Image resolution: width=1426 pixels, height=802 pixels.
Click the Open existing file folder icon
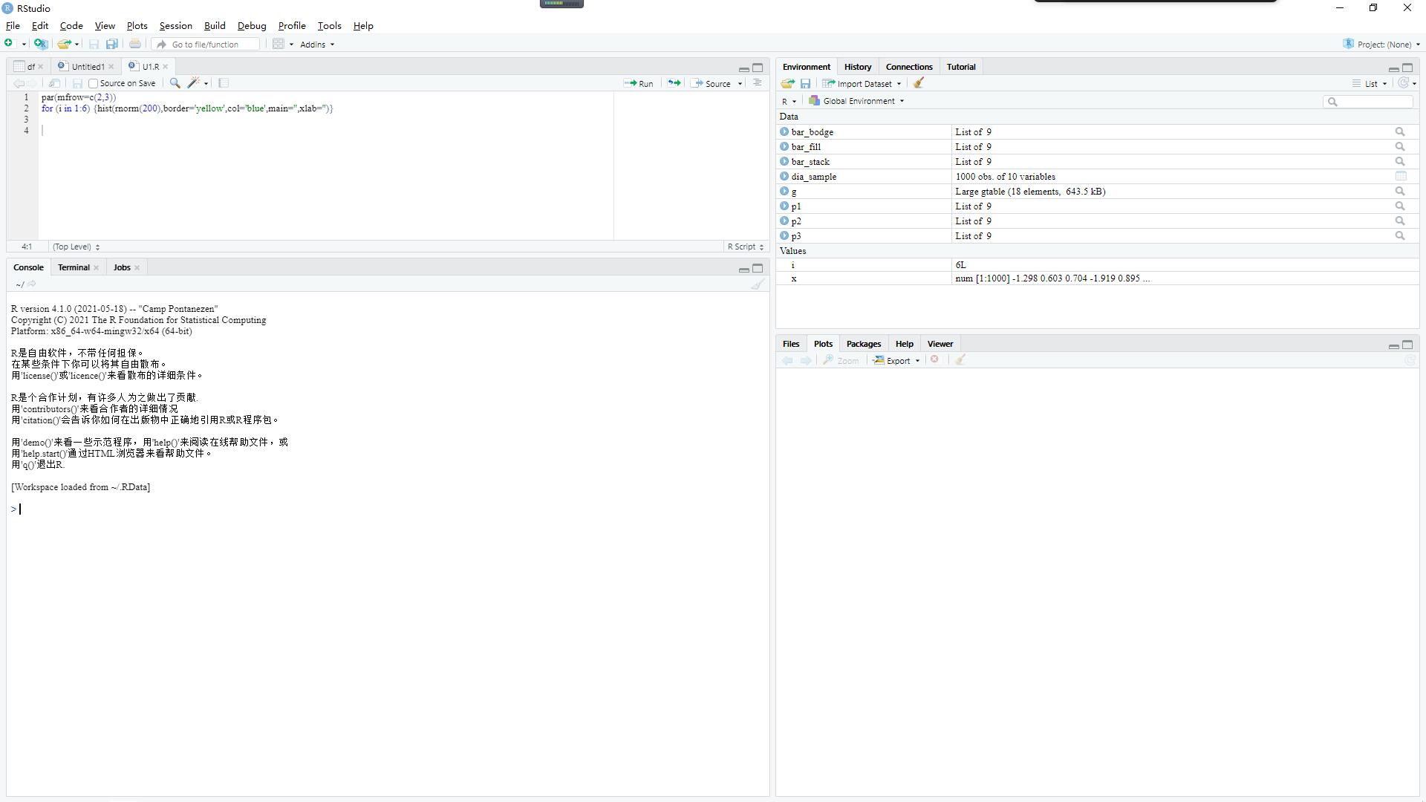[65, 44]
